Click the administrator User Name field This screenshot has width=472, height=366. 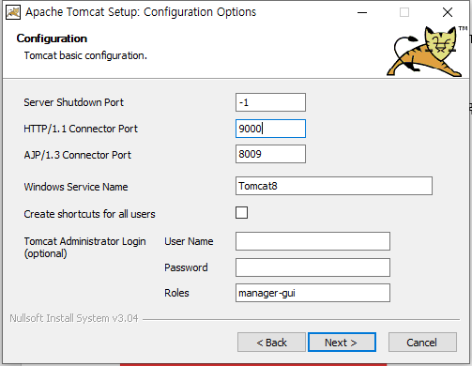[x=312, y=241]
